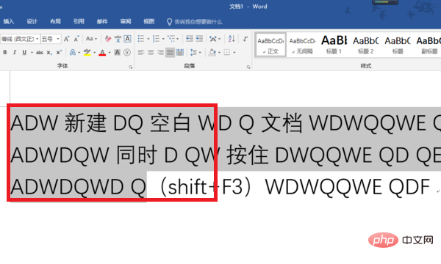441x264 pixels.
Task: Switch to the 布局 tab
Action: tap(55, 21)
